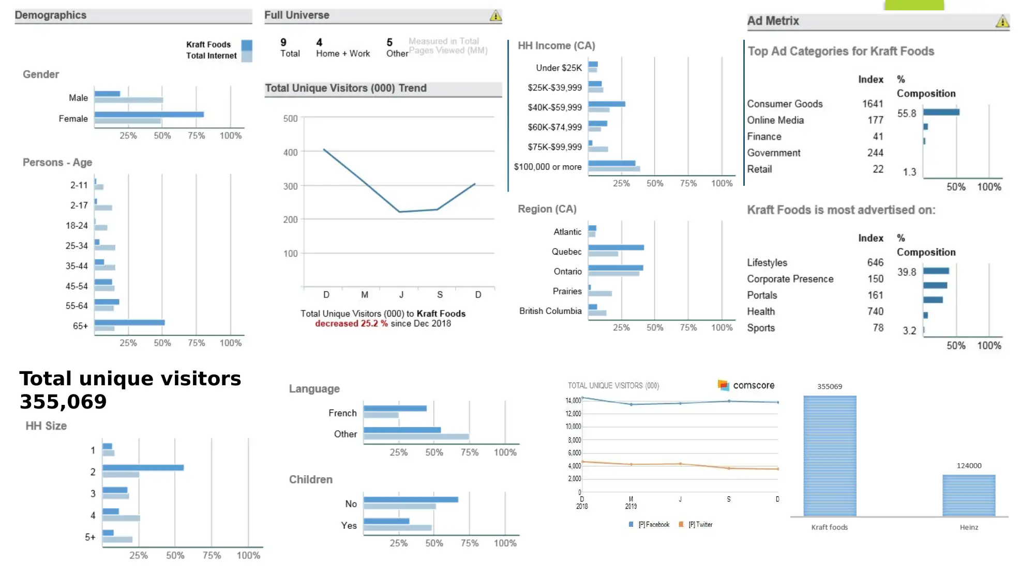Click the Kraft foods 355069 bar
The width and height of the screenshot is (1035, 581).
830,456
